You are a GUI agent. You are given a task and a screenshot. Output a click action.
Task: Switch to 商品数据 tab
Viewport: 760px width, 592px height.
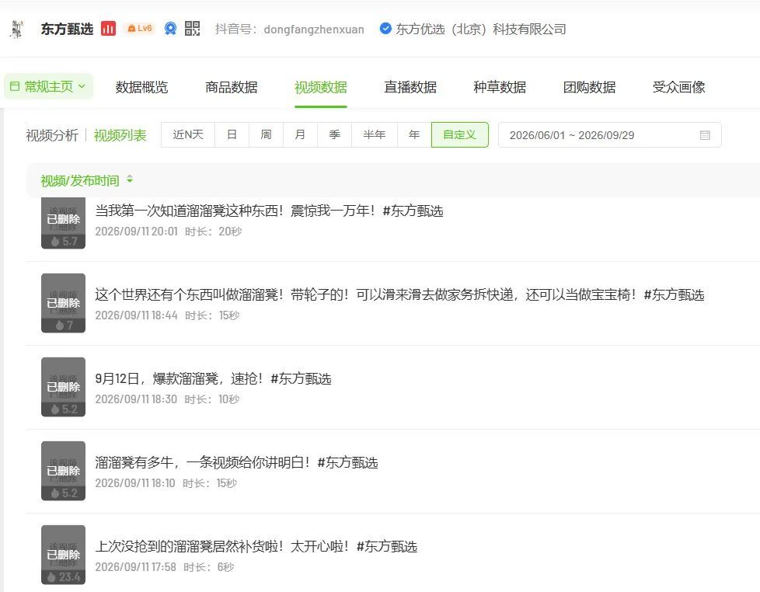click(232, 87)
